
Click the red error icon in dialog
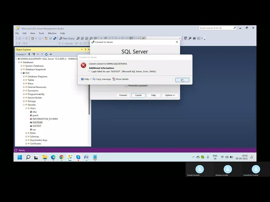pos(84,65)
